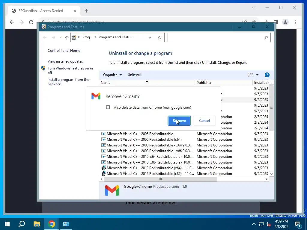The height and width of the screenshot is (230, 307).
Task: Click the Chrome taskbar icon
Action: coord(52,224)
